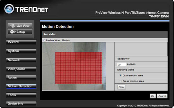
Task: Go to Video/Audio settings
Action: tap(21, 69)
